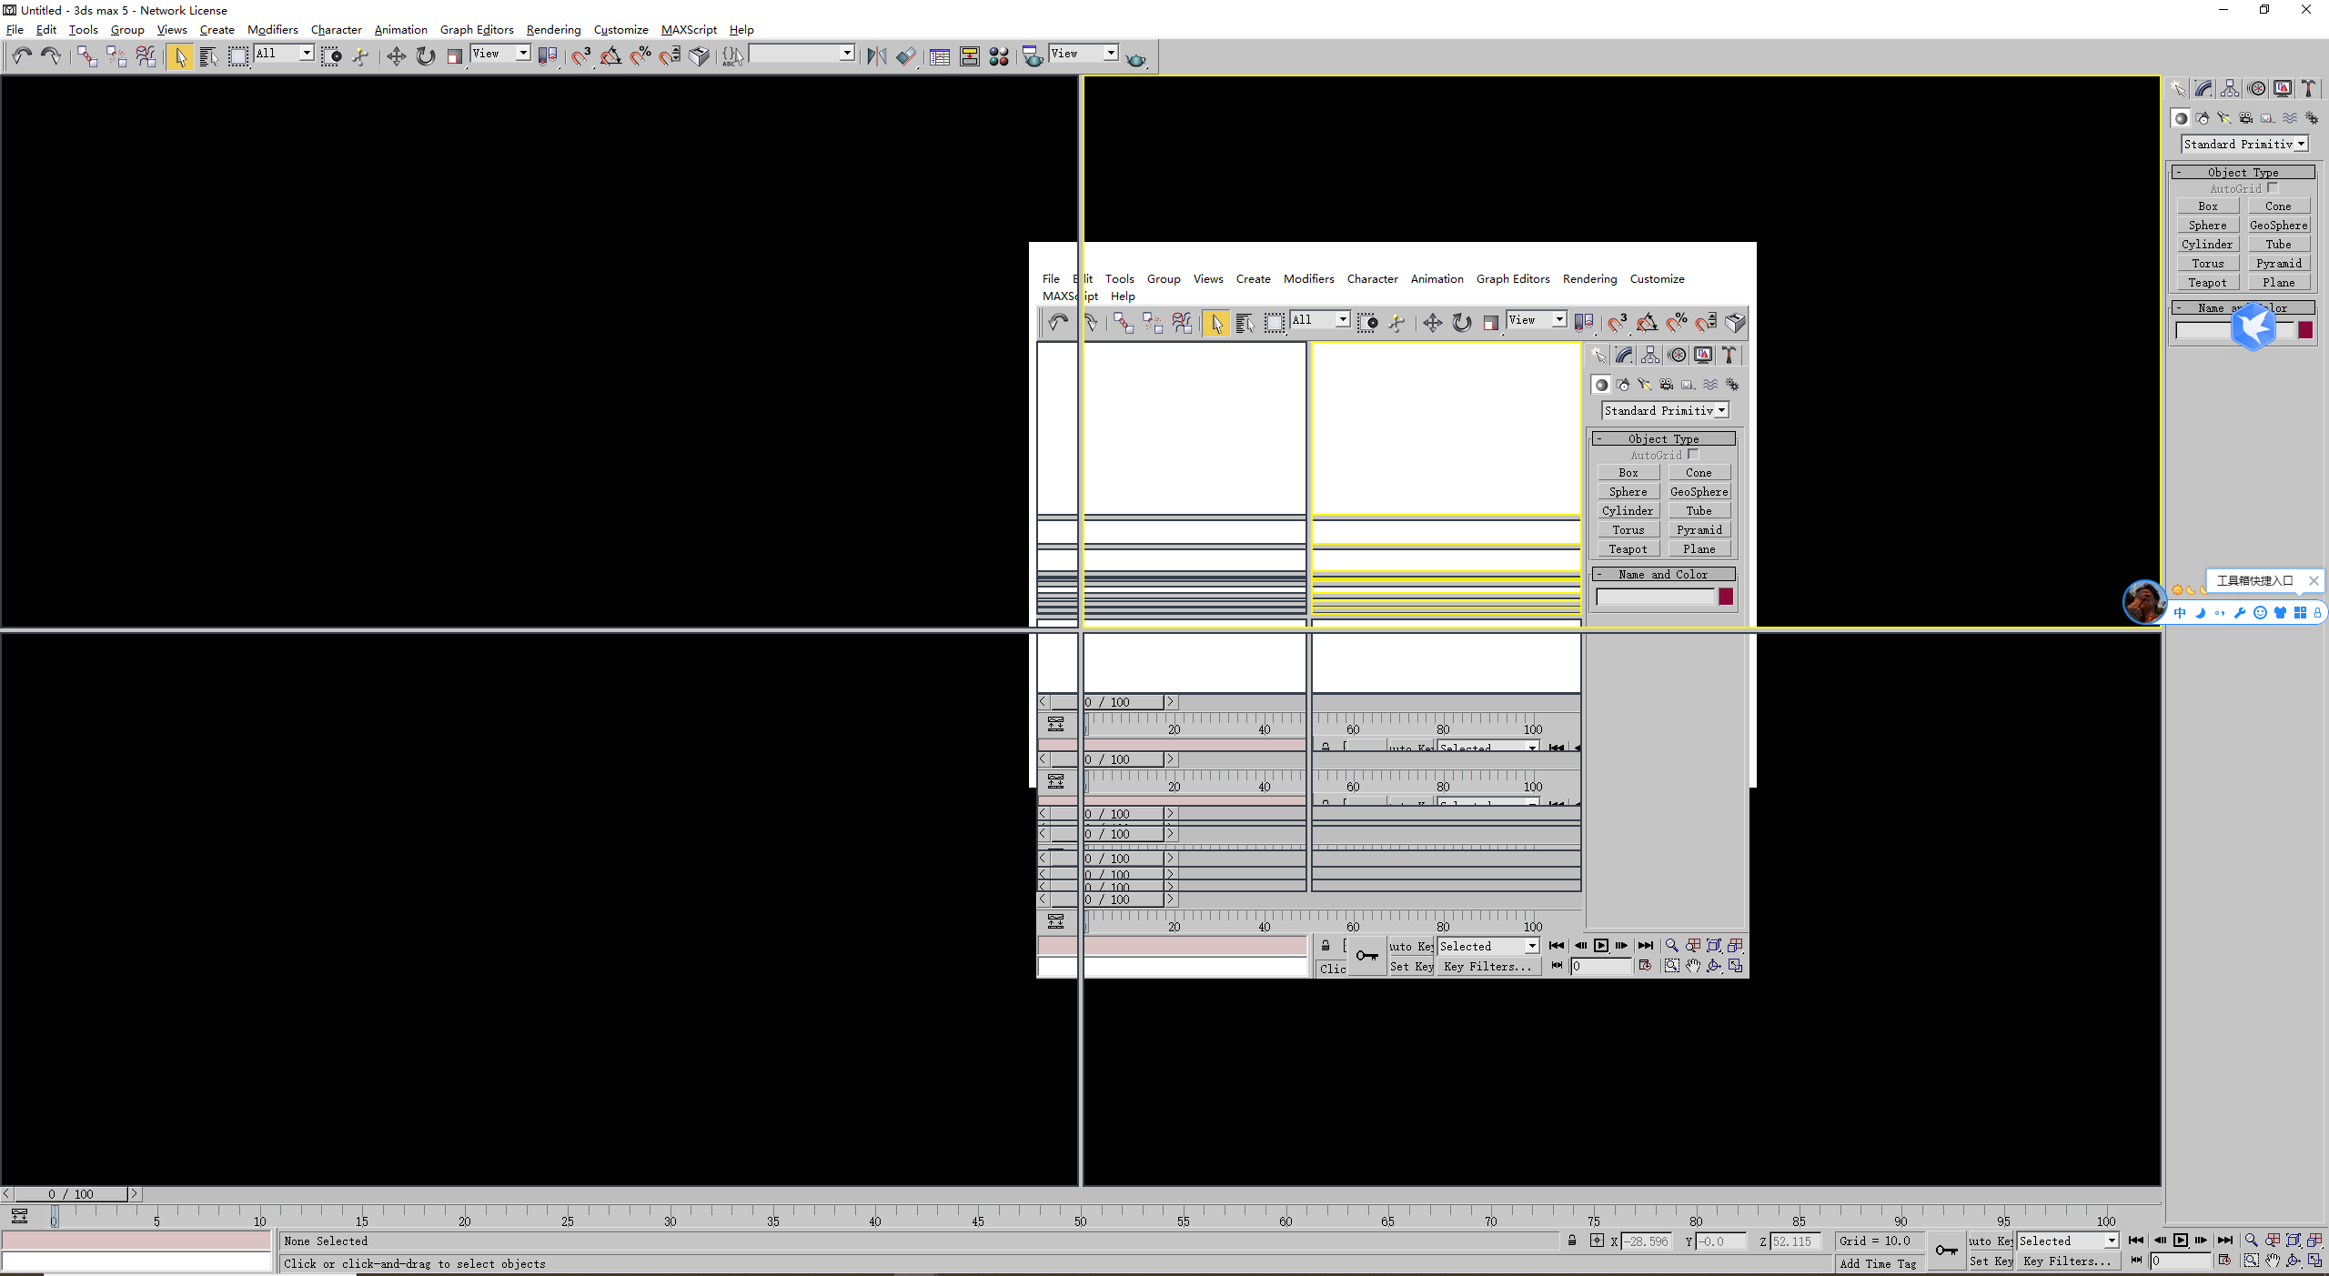Open the Graph Editors menu
2329x1276 pixels.
point(477,29)
